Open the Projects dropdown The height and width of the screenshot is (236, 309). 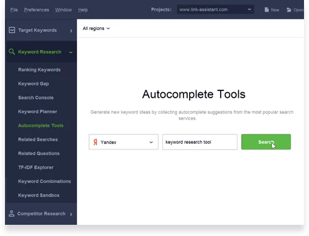click(x=216, y=9)
